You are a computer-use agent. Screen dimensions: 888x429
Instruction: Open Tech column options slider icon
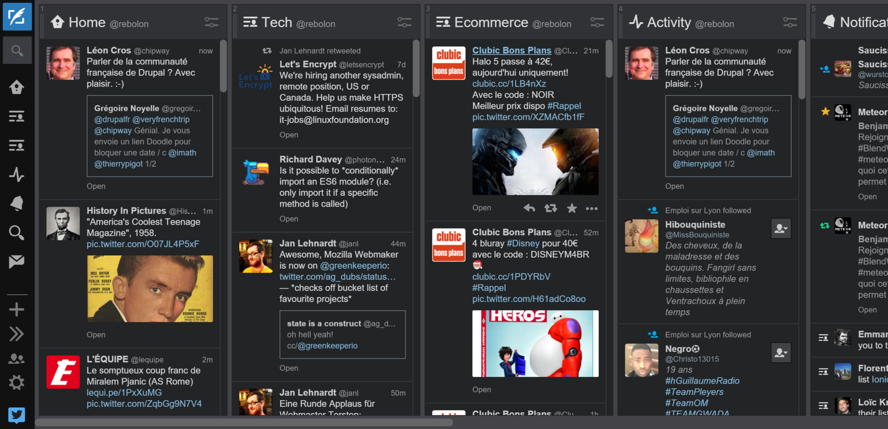click(405, 22)
